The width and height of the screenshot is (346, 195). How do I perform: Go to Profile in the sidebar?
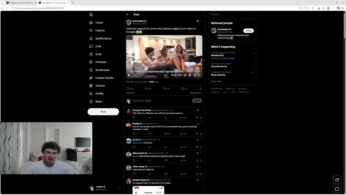click(x=97, y=93)
